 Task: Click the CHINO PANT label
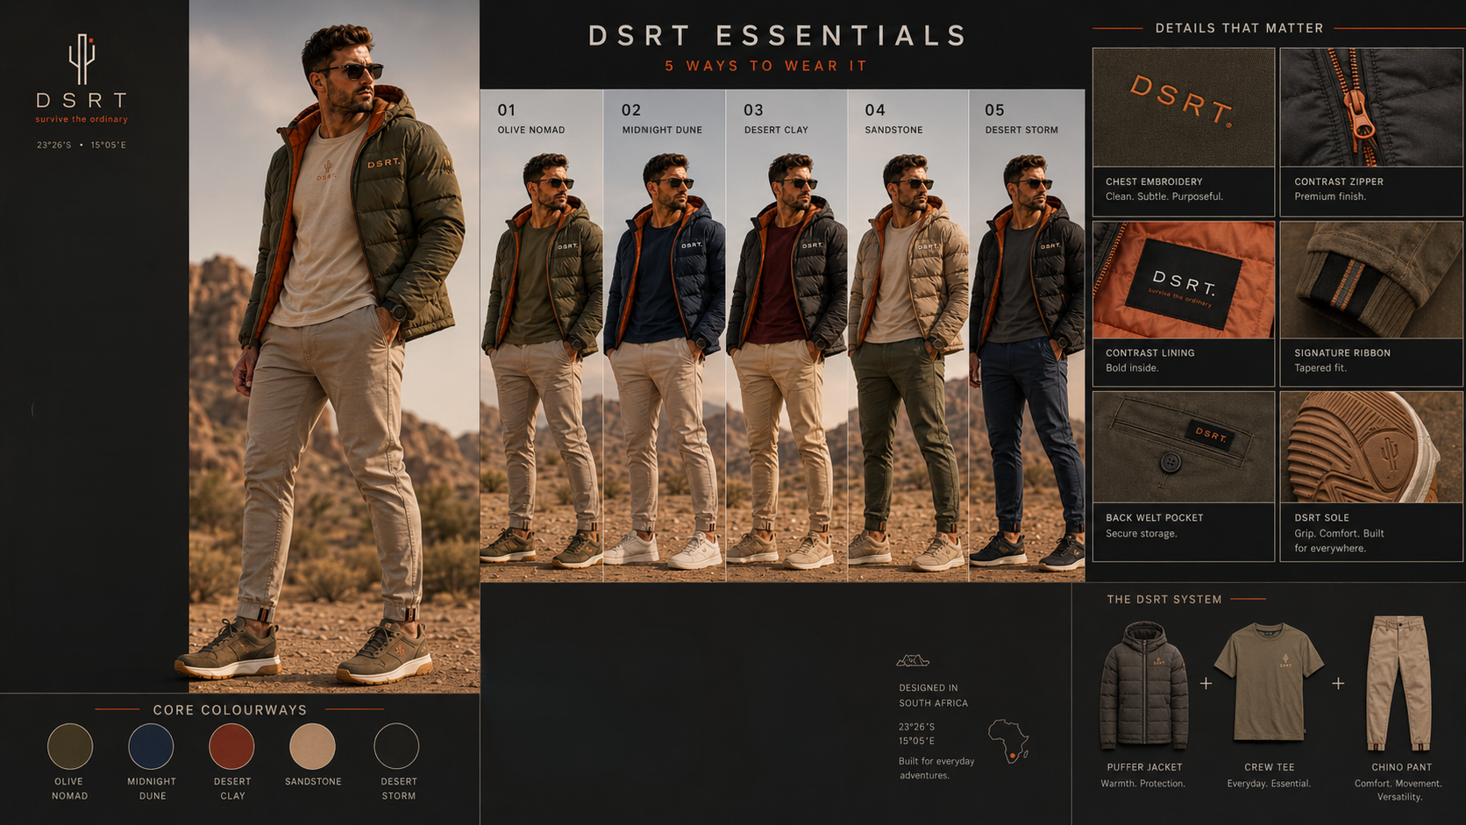[1401, 767]
